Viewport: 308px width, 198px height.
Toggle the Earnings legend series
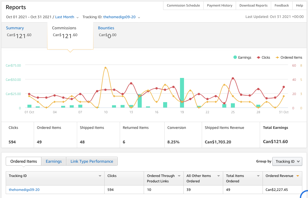[242, 57]
